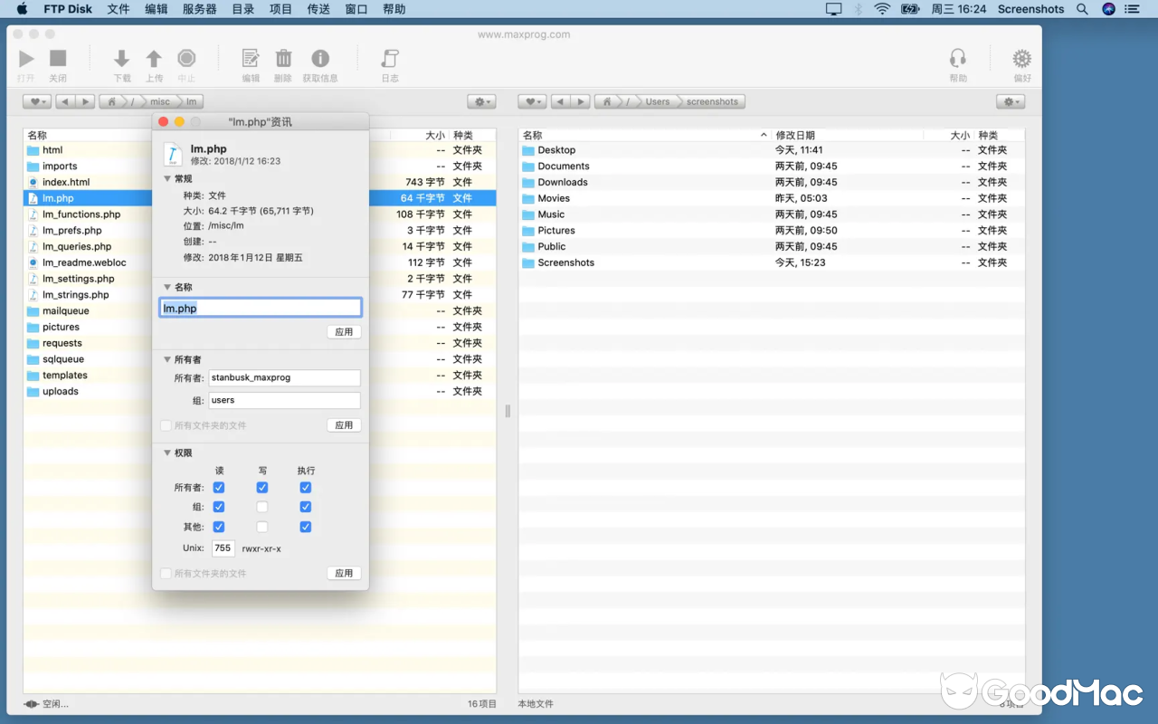The width and height of the screenshot is (1158, 724).
Task: Apply the new name with the 应用 button
Action: (x=344, y=332)
